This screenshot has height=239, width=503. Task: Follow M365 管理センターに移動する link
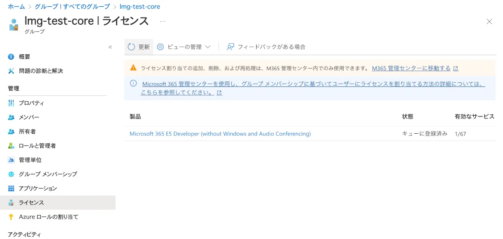pyautogui.click(x=411, y=68)
